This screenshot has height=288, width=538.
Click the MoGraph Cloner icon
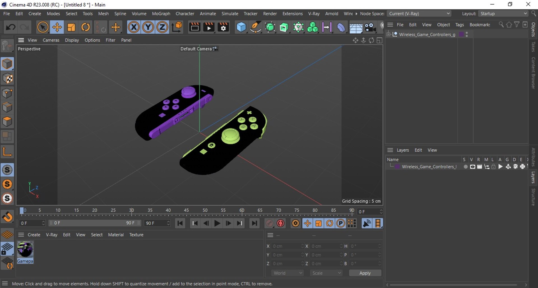[312, 27]
